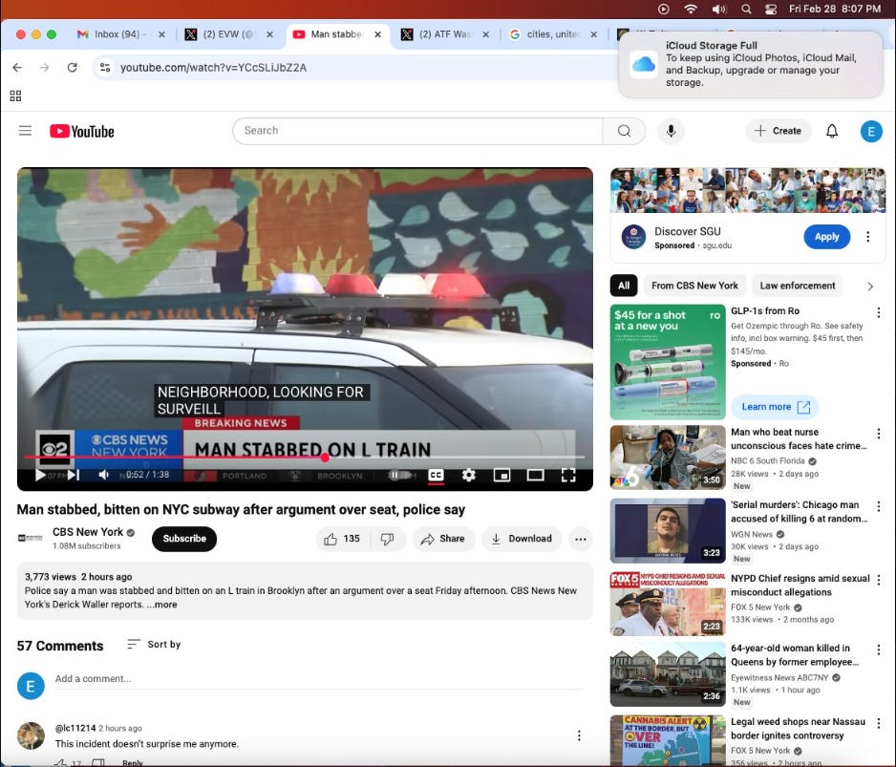896x767 pixels.
Task: Open options for Chicago serial murders video
Action: tap(878, 506)
